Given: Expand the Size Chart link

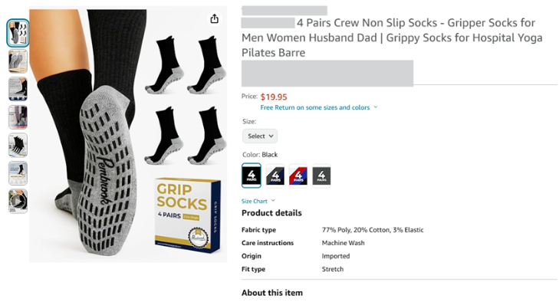Looking at the screenshot, I should [258, 201].
